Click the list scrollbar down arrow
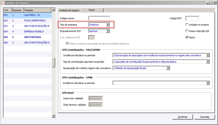Image resolution: width=218 pixels, height=125 pixels. tap(53, 116)
